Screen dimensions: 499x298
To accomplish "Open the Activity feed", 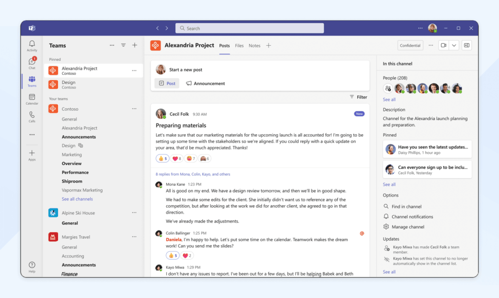I will point(32,46).
